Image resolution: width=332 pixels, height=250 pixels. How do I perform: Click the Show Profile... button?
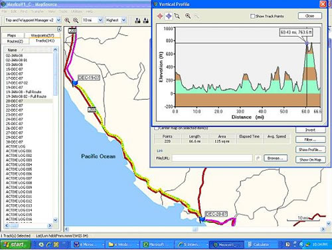coord(310,150)
